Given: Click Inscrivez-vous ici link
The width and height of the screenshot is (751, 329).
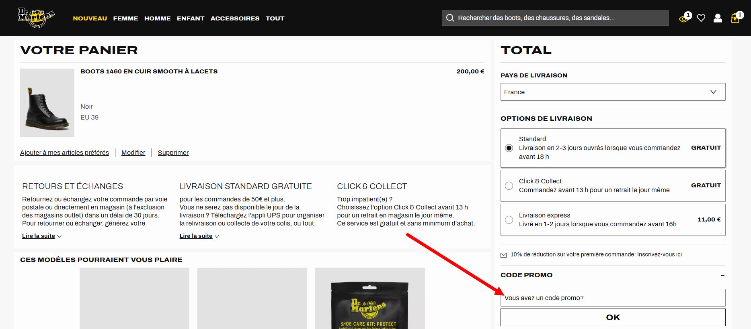Looking at the screenshot, I should point(659,254).
